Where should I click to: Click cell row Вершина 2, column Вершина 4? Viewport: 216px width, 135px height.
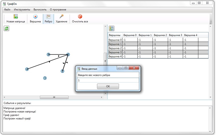tap(191, 48)
